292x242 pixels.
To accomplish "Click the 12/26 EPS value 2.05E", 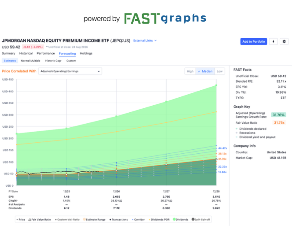I will click(117, 197).
